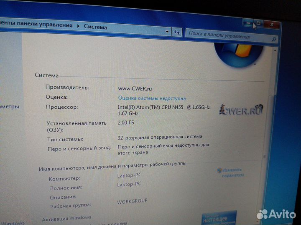Expand breadcrumb arrow before Система
The image size is (301, 225).
click(x=78, y=26)
